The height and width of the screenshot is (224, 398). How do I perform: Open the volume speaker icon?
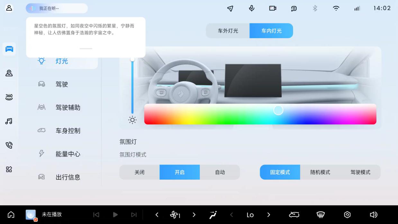[373, 215]
